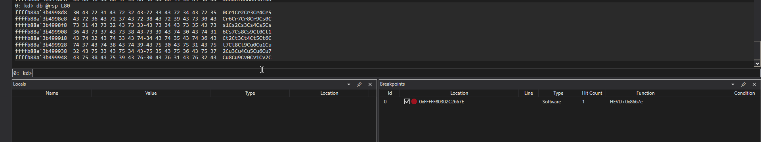Click the ASCII text 'Cu8Cu9Cv0Cv1Cv2C'

(x=247, y=58)
